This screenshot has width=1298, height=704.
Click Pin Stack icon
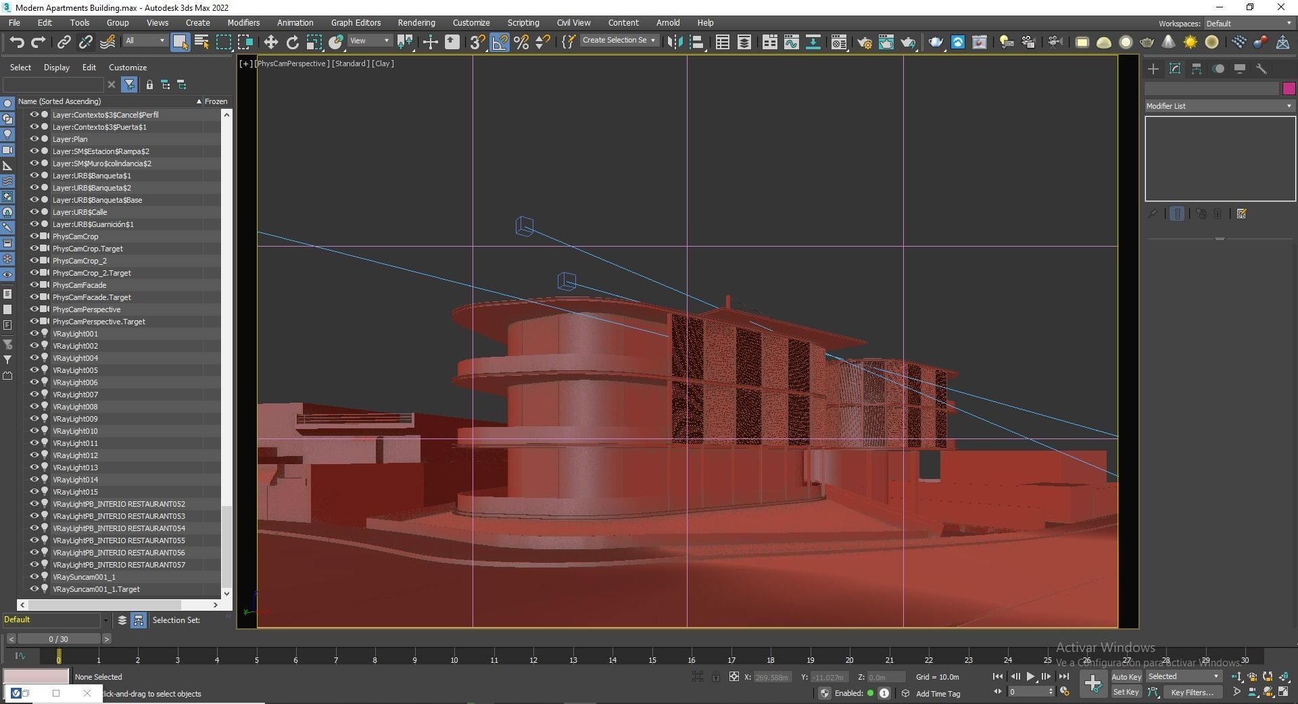[1153, 213]
